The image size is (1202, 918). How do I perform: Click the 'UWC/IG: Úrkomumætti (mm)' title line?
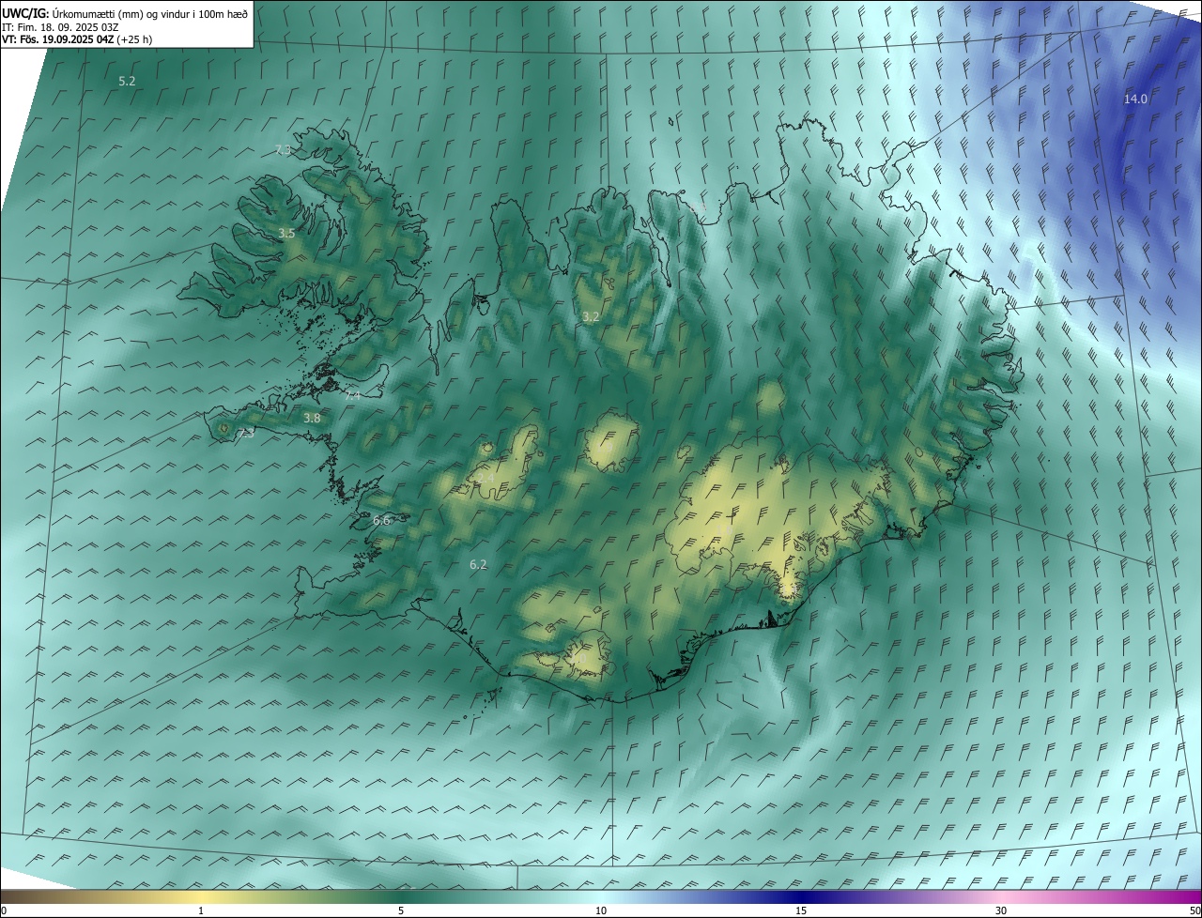pyautogui.click(x=126, y=13)
